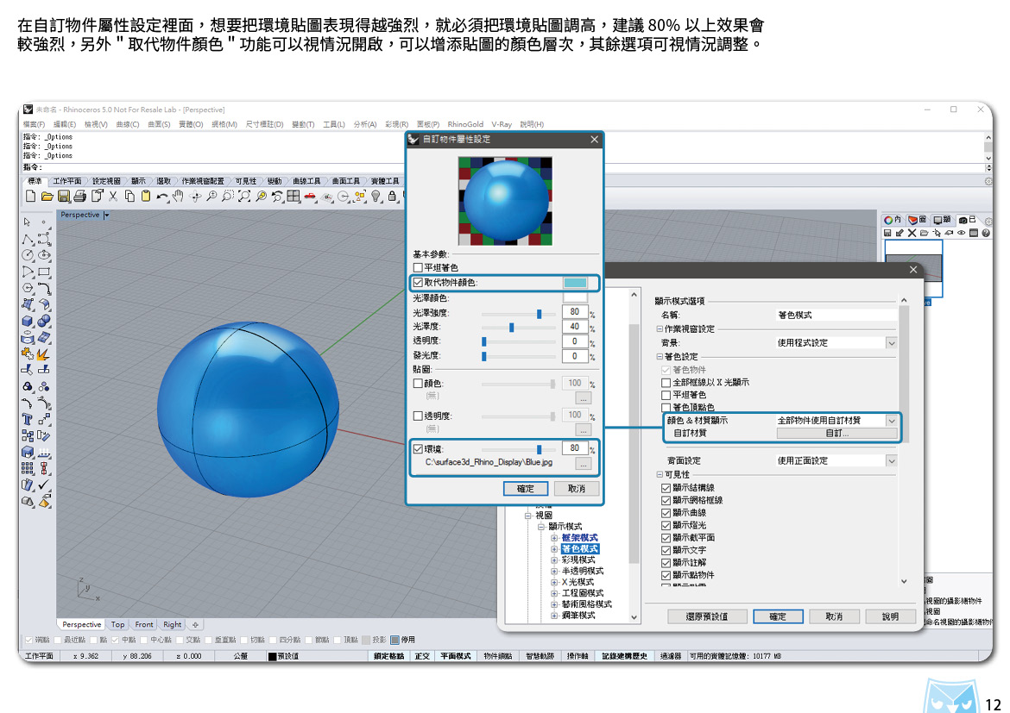Switch to the Top viewport tab
This screenshot has height=713, width=1010.
click(x=118, y=624)
